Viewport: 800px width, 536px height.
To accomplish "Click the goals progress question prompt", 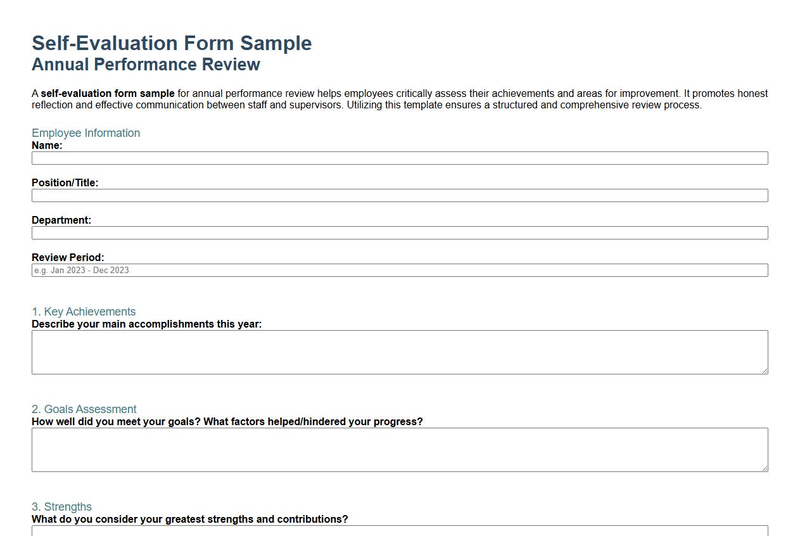I will click(227, 421).
